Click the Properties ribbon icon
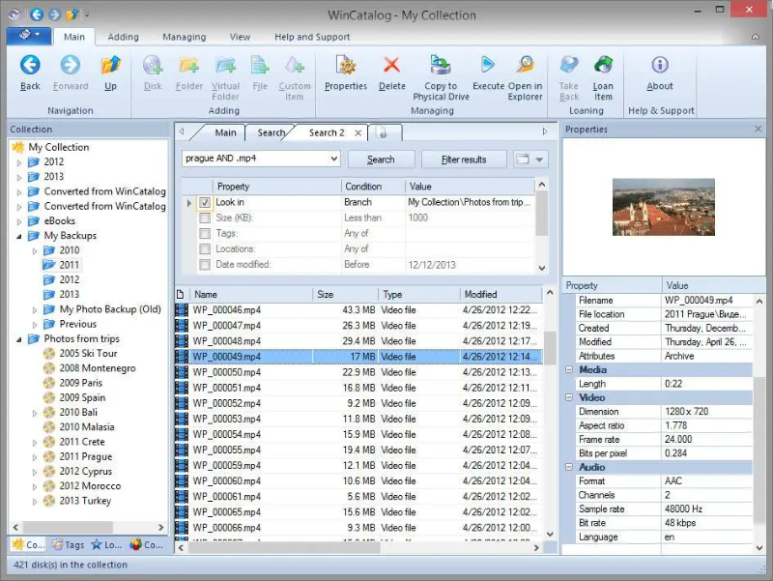773x581 pixels. coord(345,67)
